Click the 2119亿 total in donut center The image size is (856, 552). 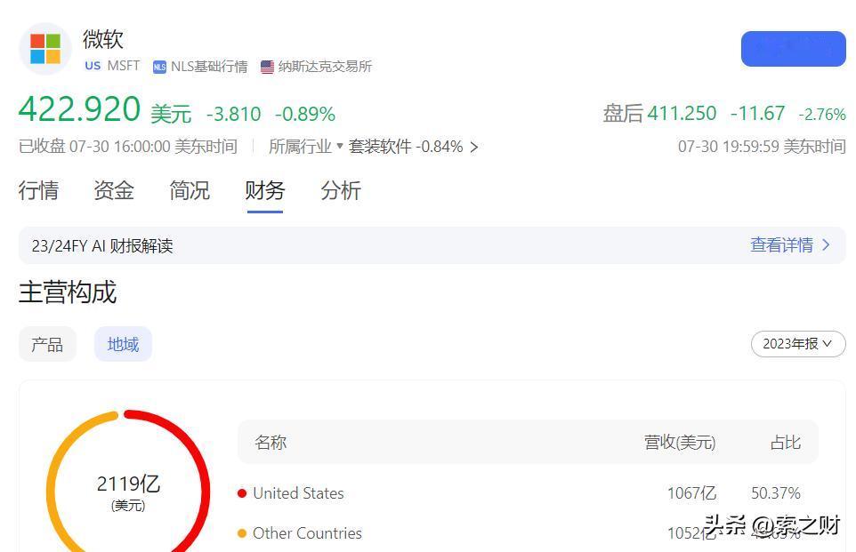click(128, 484)
